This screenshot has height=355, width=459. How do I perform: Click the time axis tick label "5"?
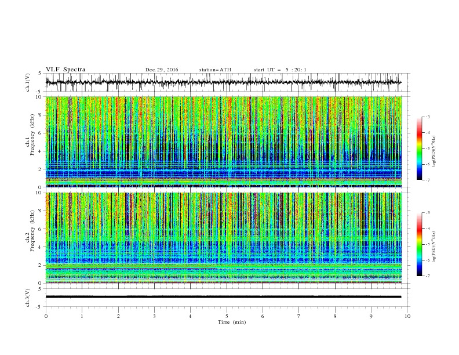[x=227, y=316]
